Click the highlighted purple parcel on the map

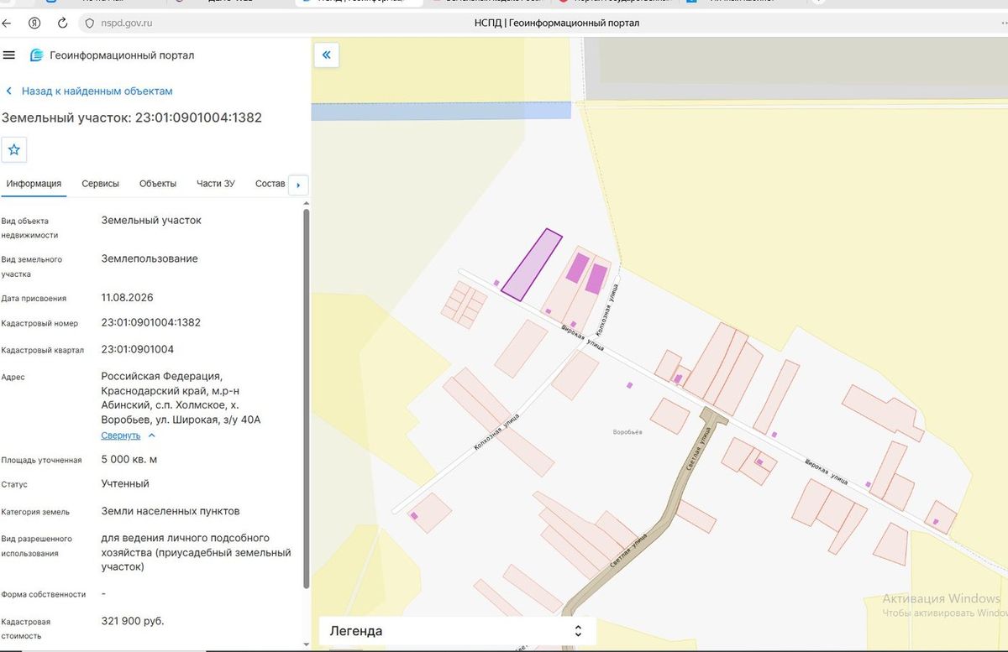click(532, 265)
